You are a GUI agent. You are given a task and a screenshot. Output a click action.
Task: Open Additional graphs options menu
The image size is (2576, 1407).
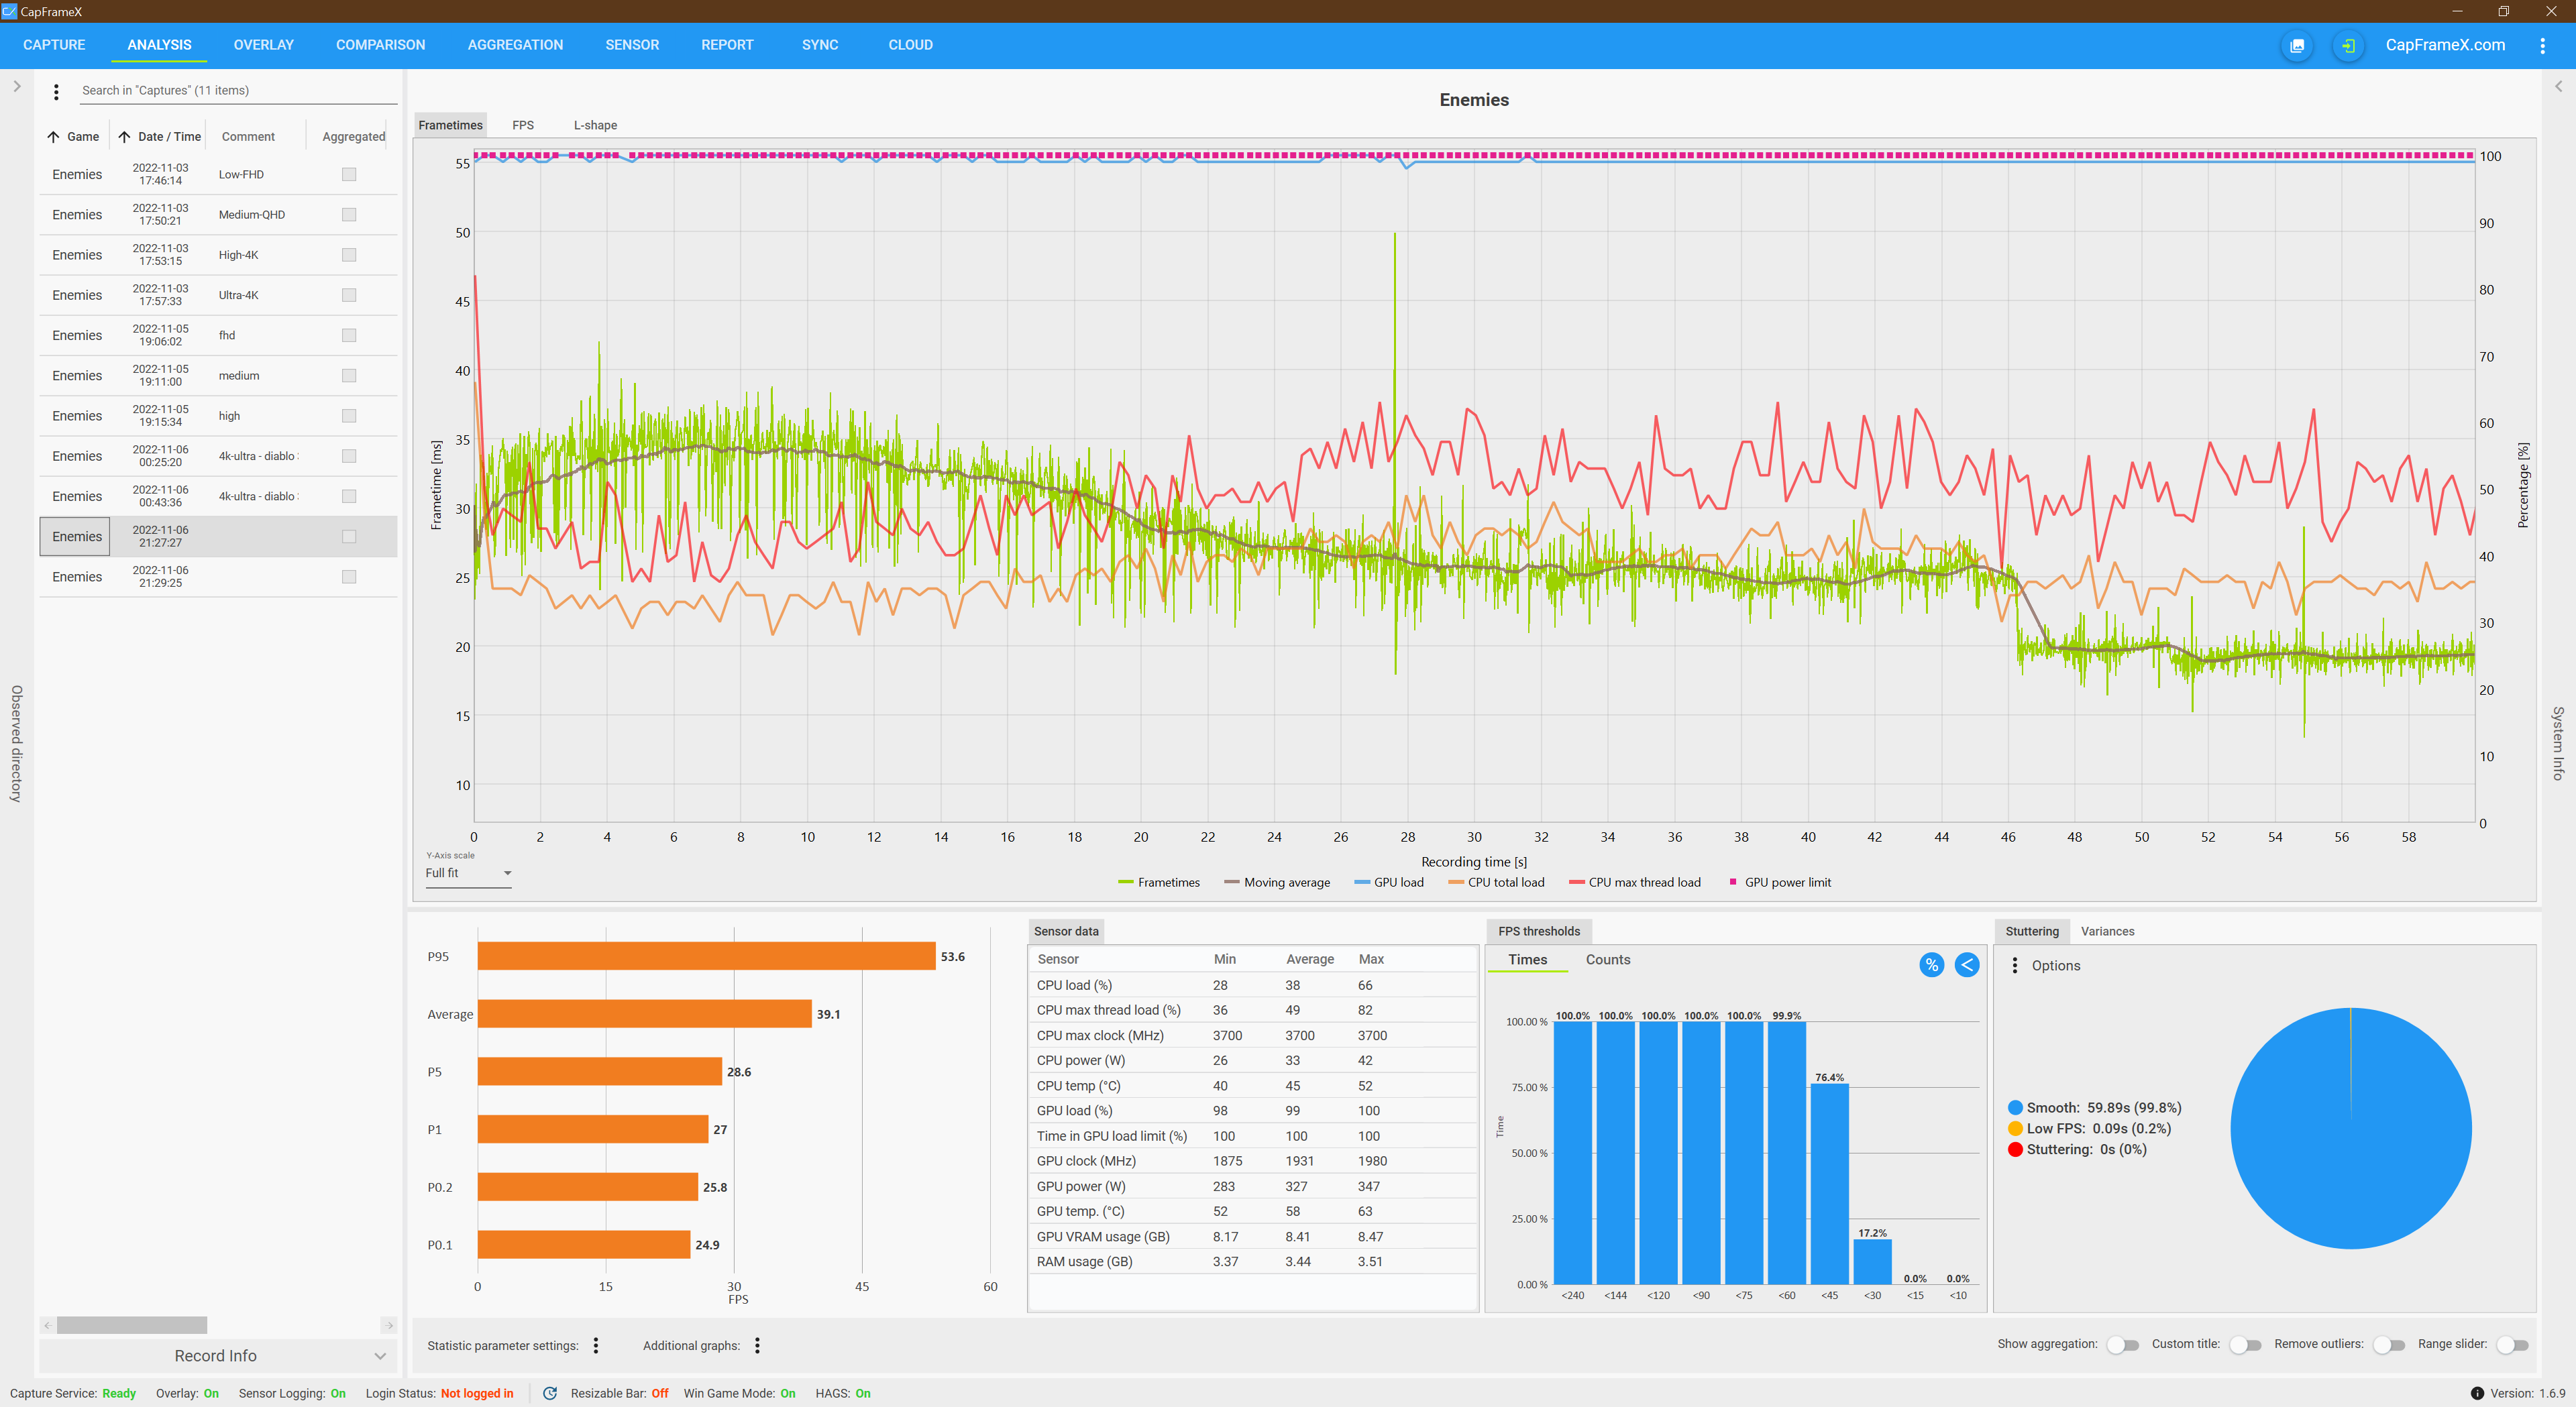(757, 1345)
